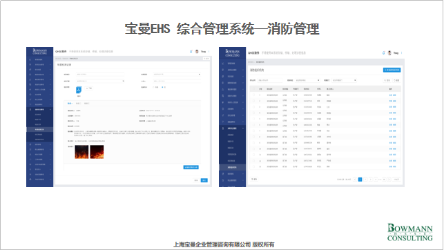Click notification bell in the table screenshot
This screenshot has height=250, width=444.
[x=384, y=53]
